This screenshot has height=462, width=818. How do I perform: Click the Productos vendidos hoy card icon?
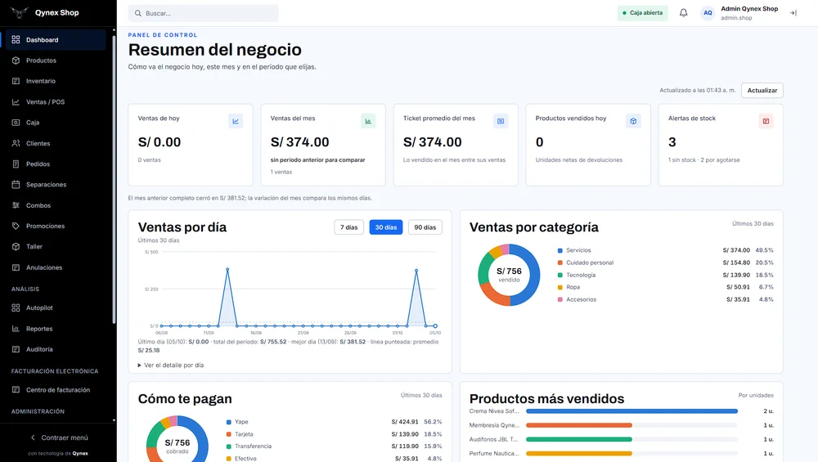pos(633,121)
